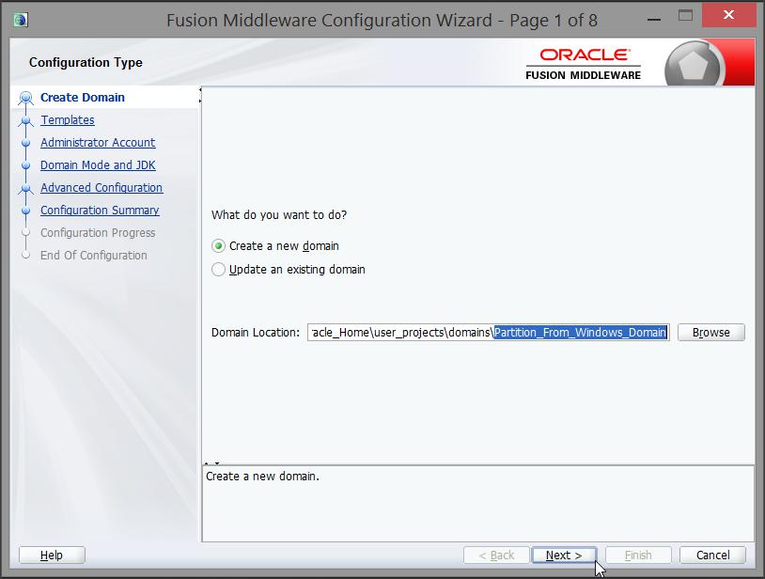Click the Templates step node icon
The width and height of the screenshot is (765, 579).
[26, 120]
